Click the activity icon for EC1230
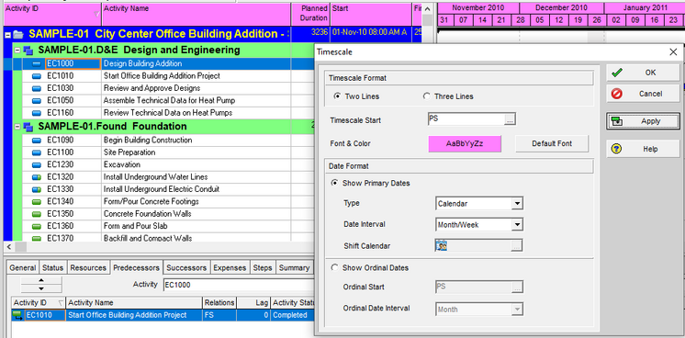This screenshot has width=685, height=338. click(x=37, y=164)
